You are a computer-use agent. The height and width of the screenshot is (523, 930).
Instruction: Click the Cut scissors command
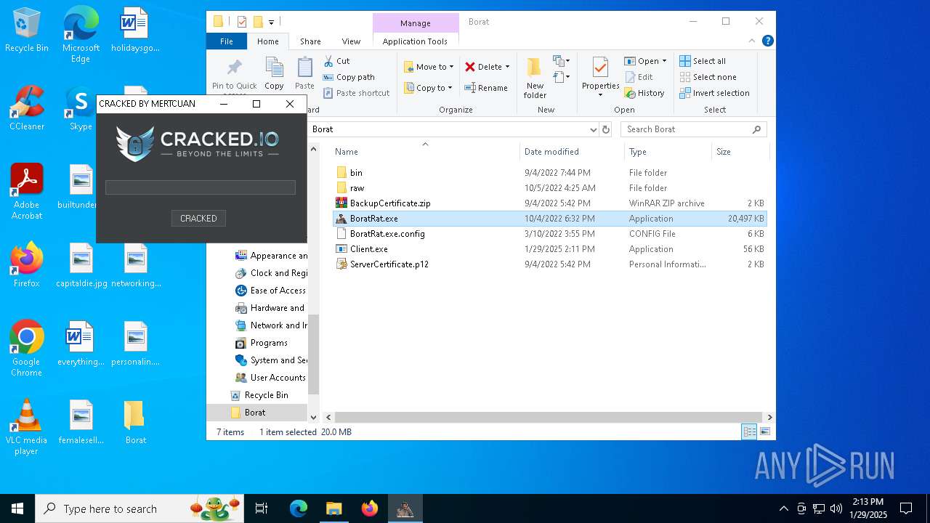point(336,61)
